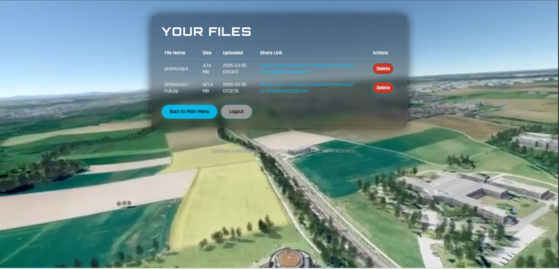This screenshot has height=269, width=559.
Task: Click the Actions column header
Action: coord(380,53)
